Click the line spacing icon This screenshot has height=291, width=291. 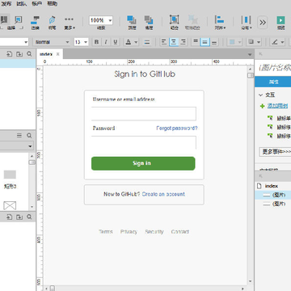147,42
